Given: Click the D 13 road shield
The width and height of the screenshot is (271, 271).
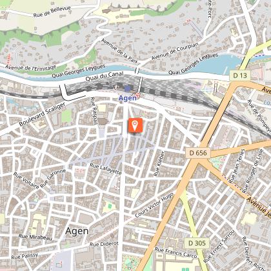Looking at the screenshot, I should click(x=240, y=75).
